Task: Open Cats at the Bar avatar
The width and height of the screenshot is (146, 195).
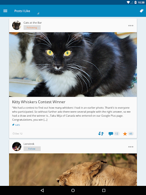Action: [x=17, y=25]
